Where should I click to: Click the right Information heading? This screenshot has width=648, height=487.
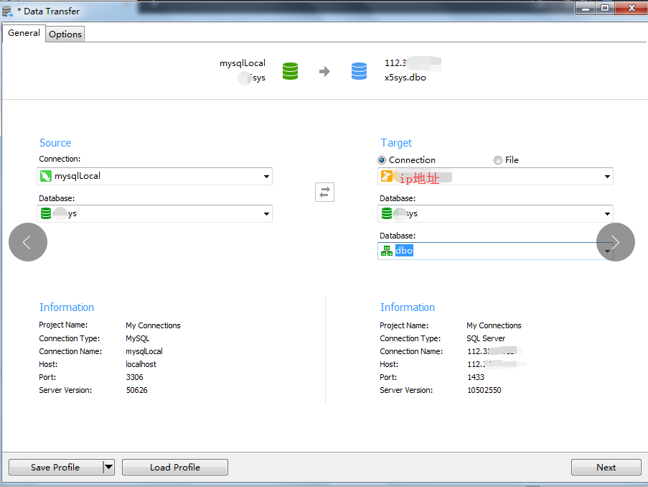point(408,307)
